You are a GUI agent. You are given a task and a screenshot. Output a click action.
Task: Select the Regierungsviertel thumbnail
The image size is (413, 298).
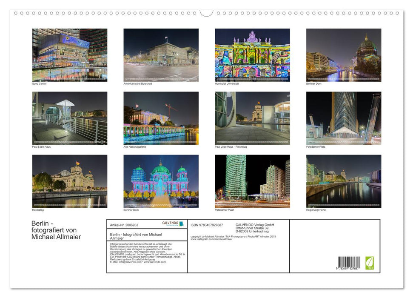tap(344, 181)
